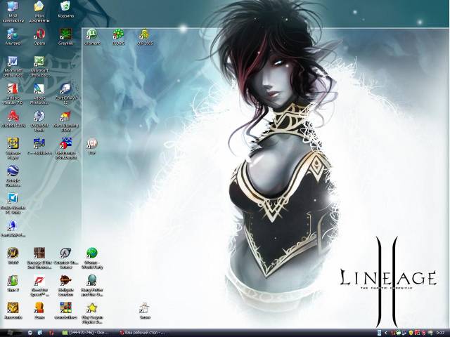Open the network computers globe shortcut
Viewport: 450px width, 337px height.
click(13, 34)
